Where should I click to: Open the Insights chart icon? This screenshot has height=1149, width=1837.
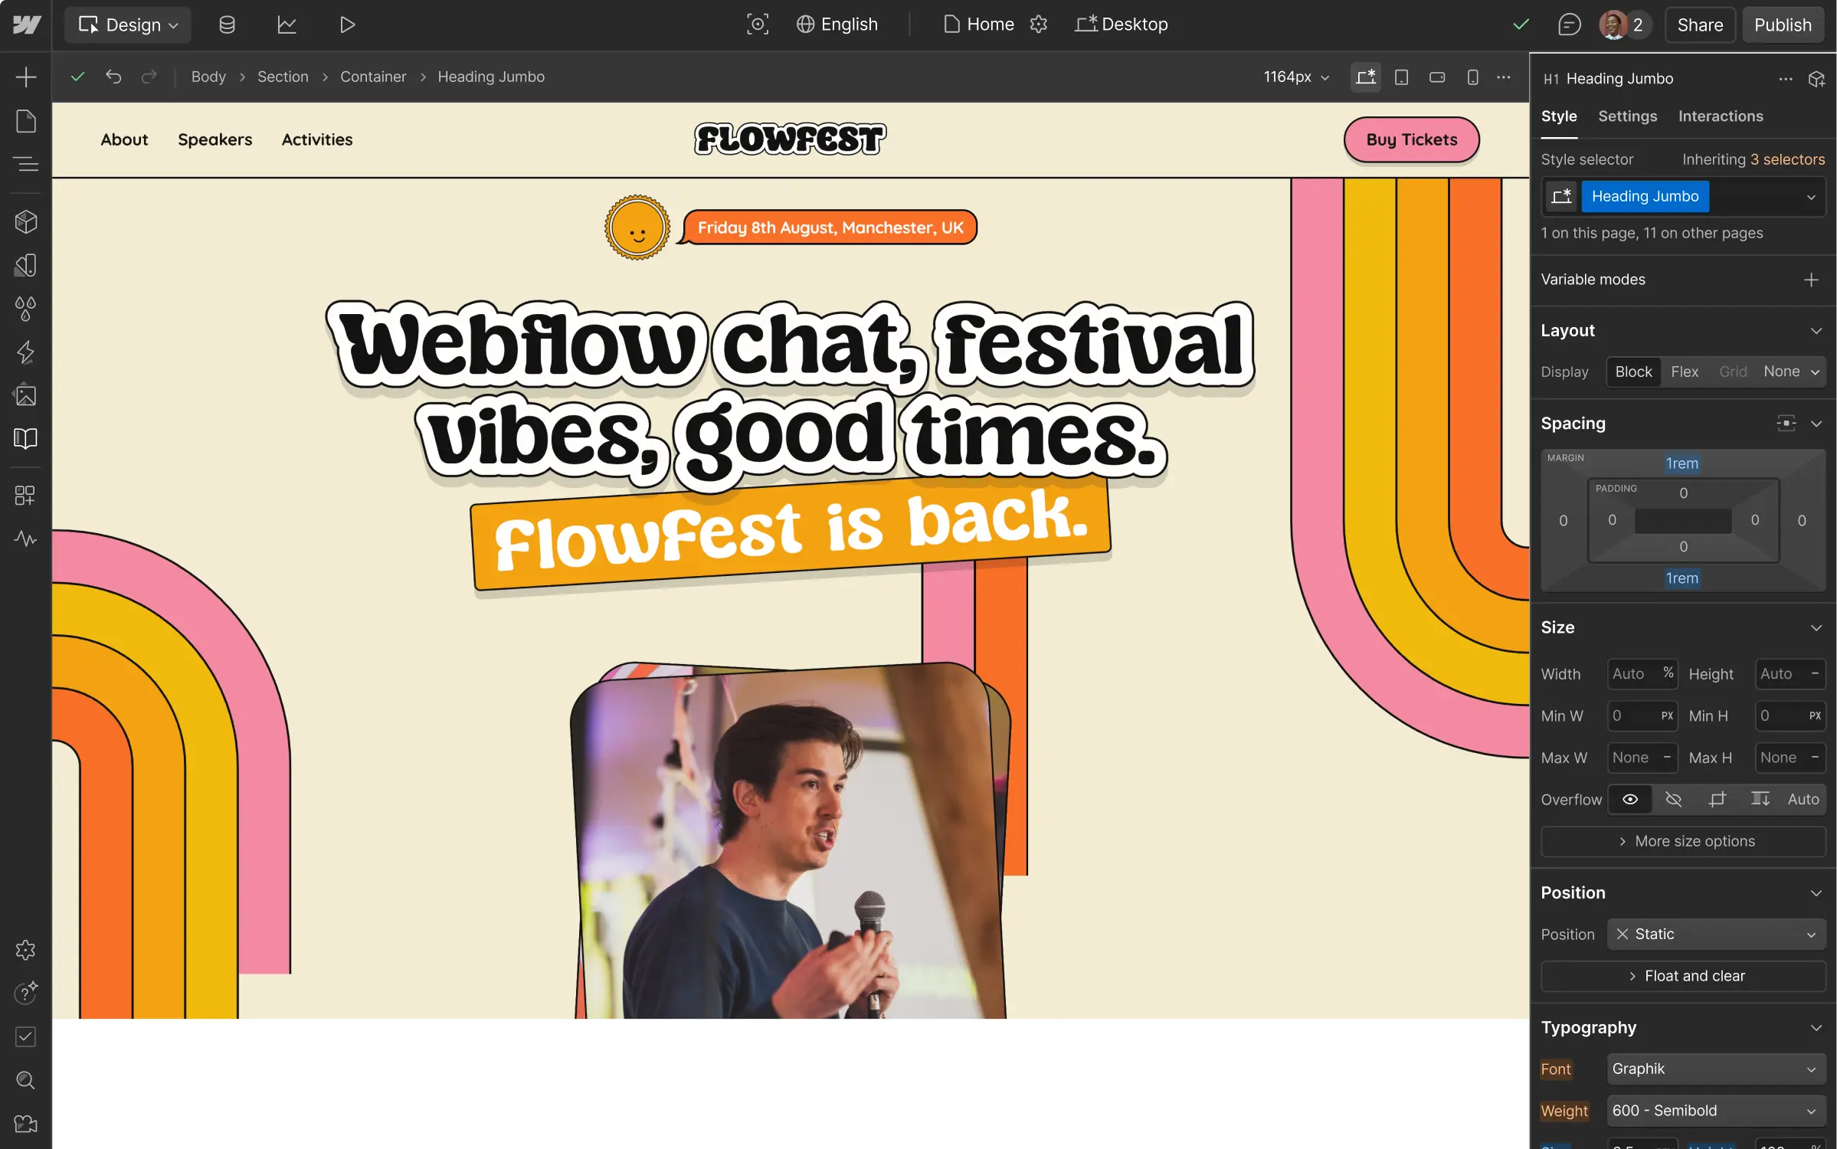tap(287, 25)
